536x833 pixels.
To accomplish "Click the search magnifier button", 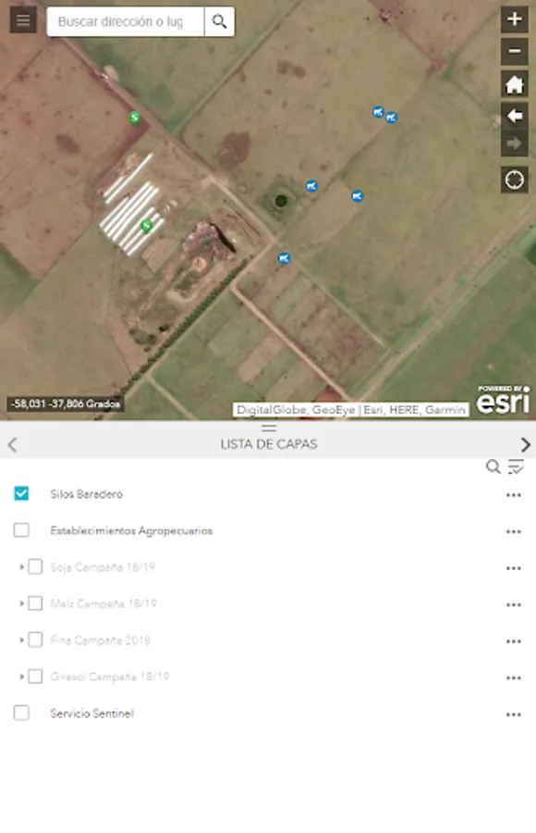I will click(219, 22).
